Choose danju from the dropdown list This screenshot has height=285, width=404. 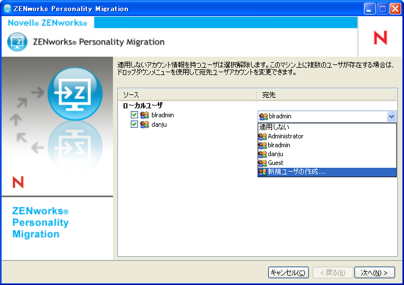click(x=327, y=154)
